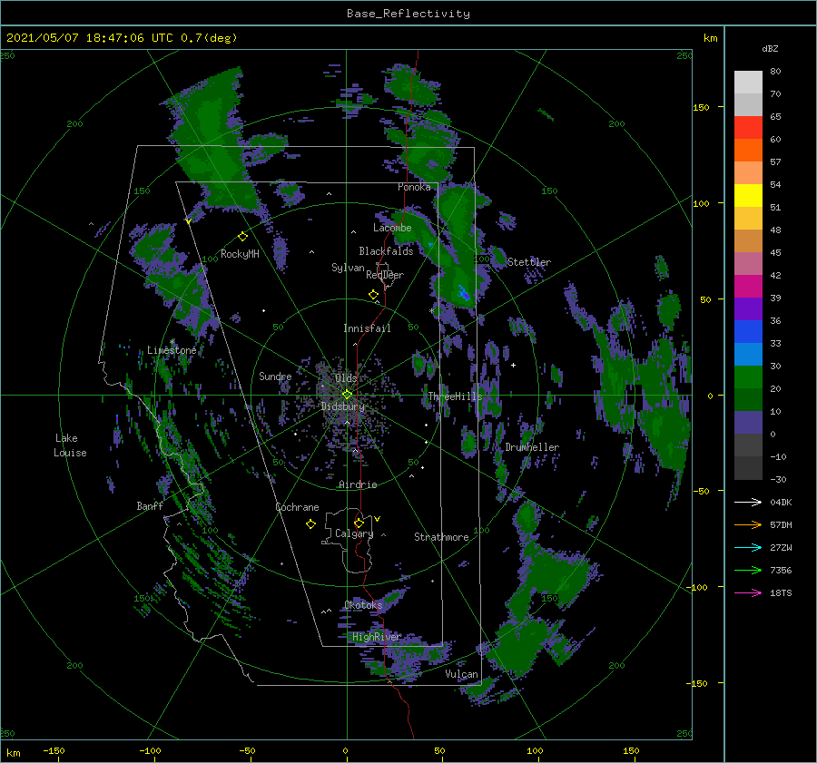The width and height of the screenshot is (817, 763).
Task: Click the Olds label
Action: tap(346, 378)
